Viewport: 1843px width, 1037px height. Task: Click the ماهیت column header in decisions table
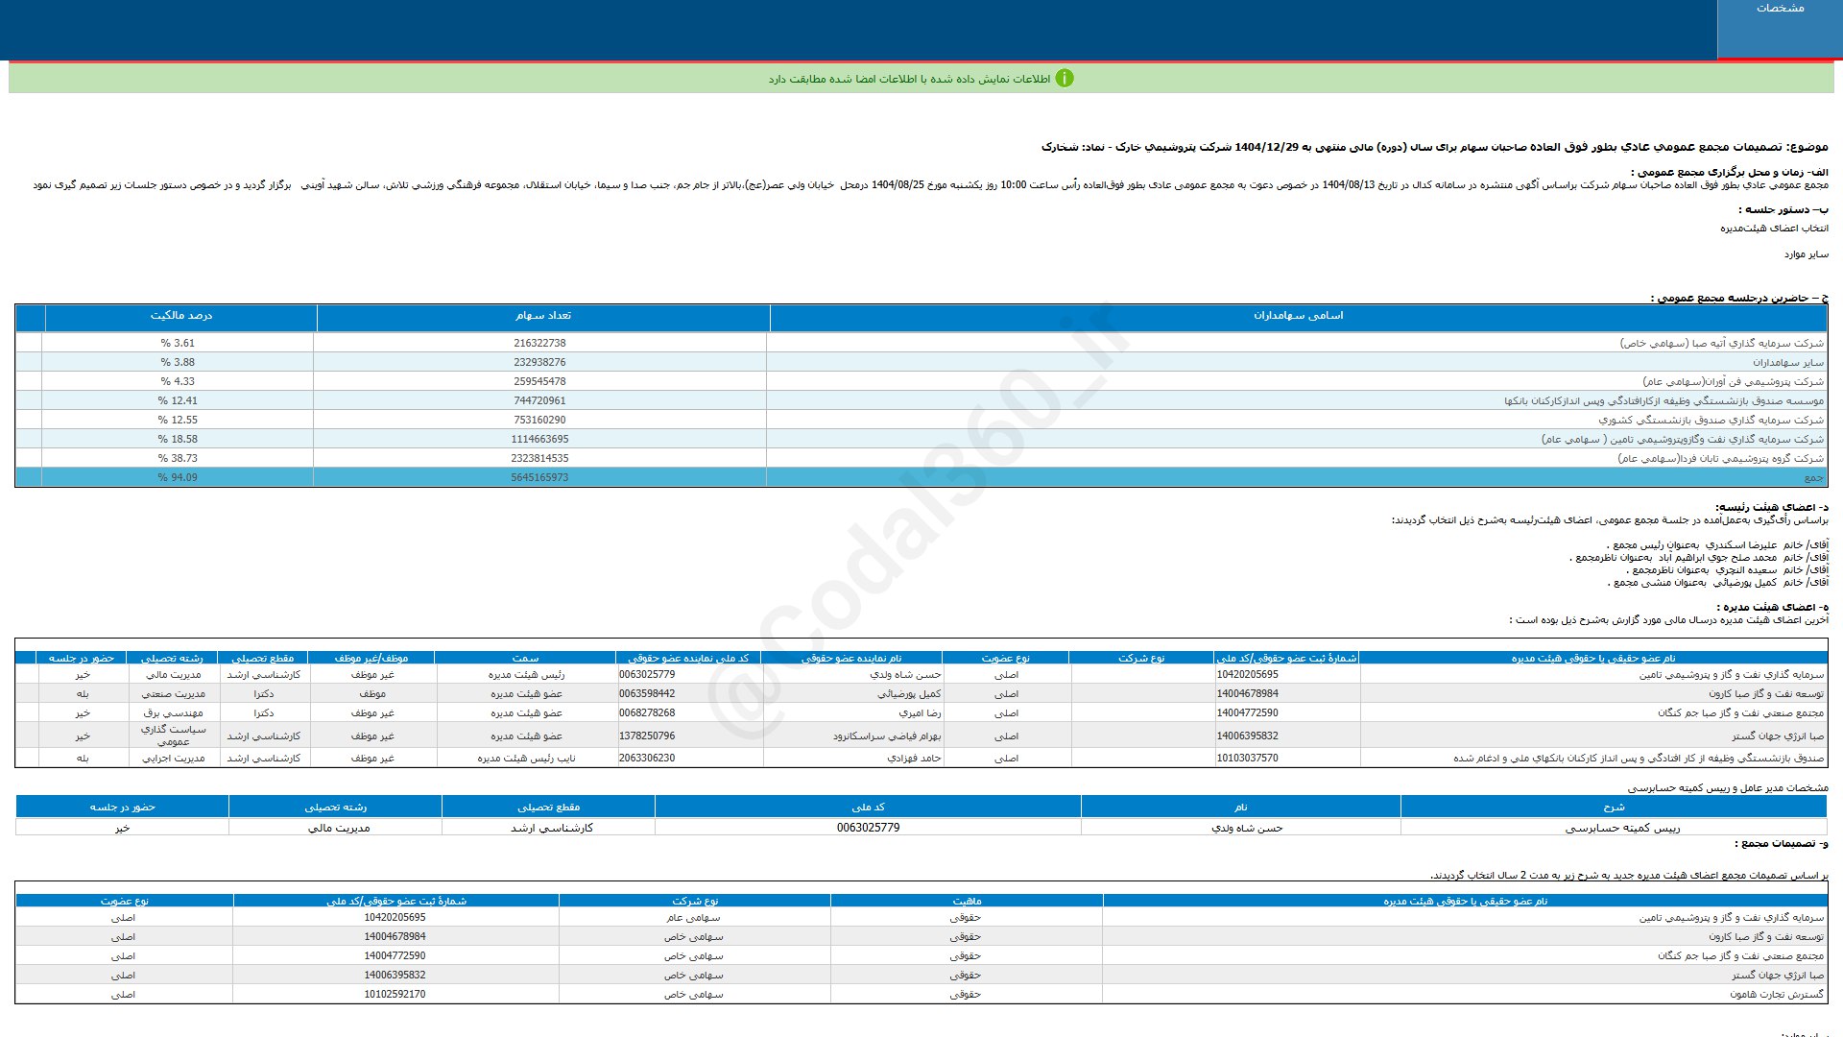click(x=966, y=902)
